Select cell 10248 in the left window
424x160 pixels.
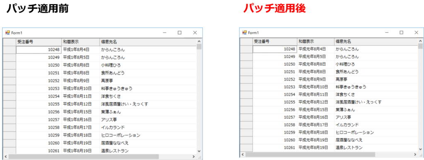[x=39, y=50]
